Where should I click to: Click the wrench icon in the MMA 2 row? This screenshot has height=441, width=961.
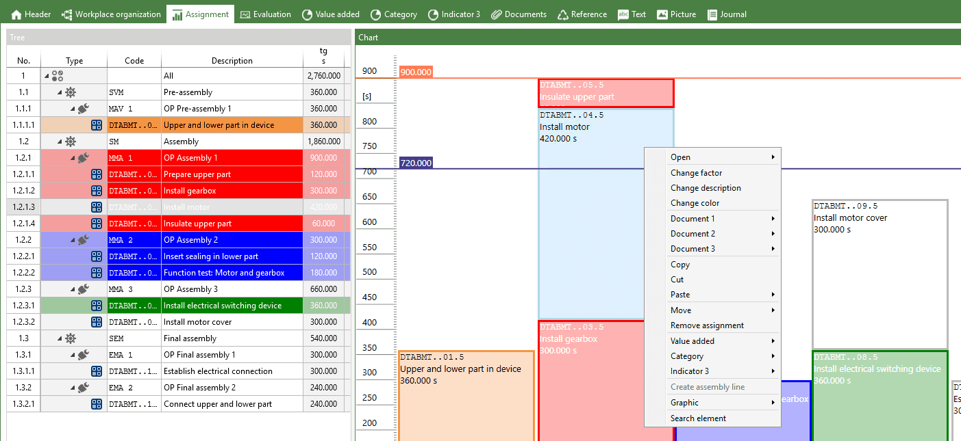coord(83,240)
